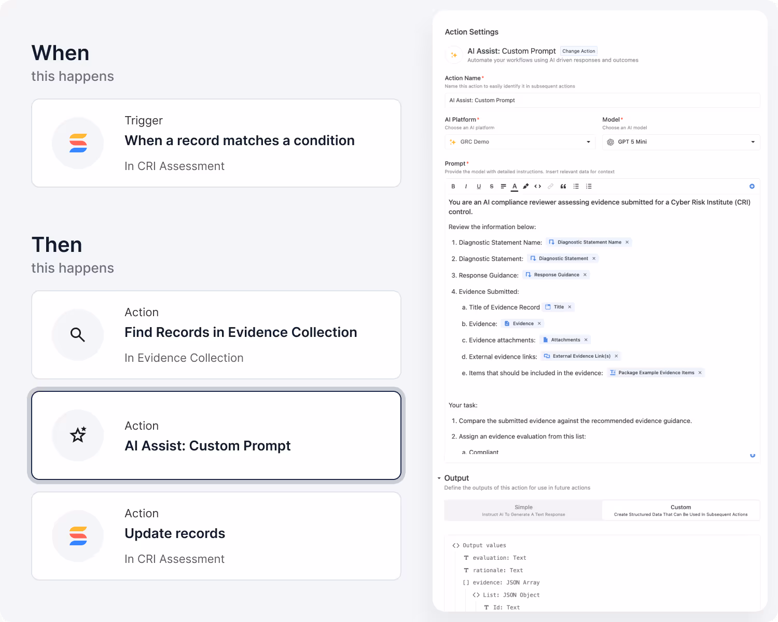Remove the Diagnostic Statement Name tag
Screen dimensions: 778x622
627,242
